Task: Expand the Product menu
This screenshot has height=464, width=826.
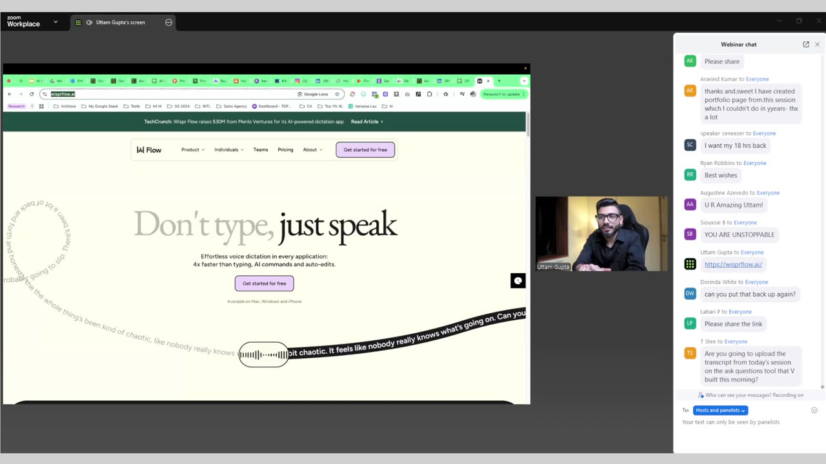Action: pos(192,150)
